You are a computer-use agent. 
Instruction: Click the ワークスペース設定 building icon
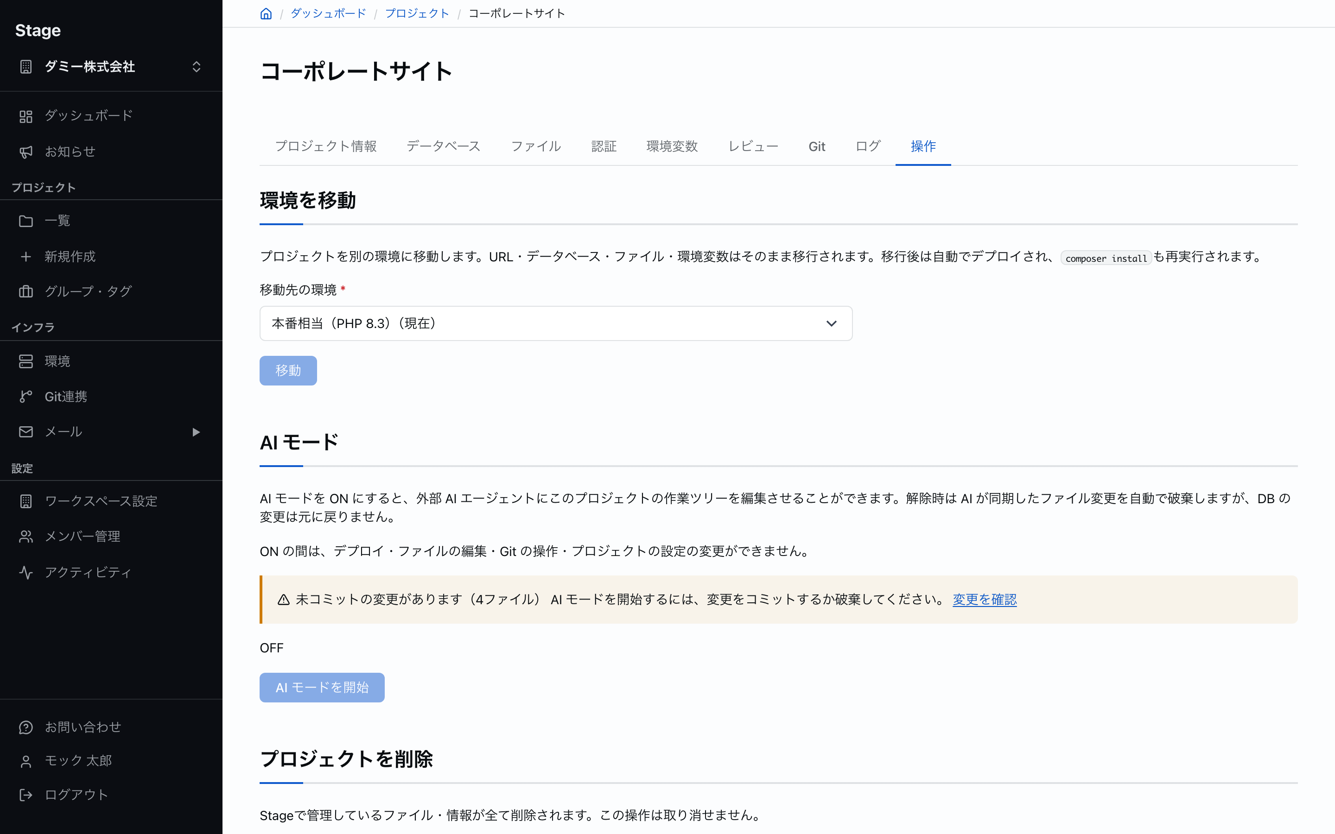point(26,501)
